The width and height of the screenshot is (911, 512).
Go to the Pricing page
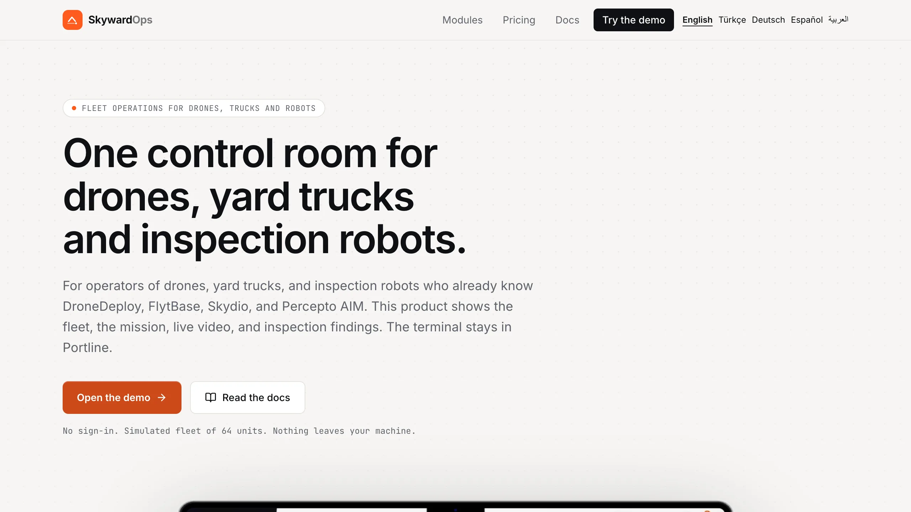(x=519, y=20)
